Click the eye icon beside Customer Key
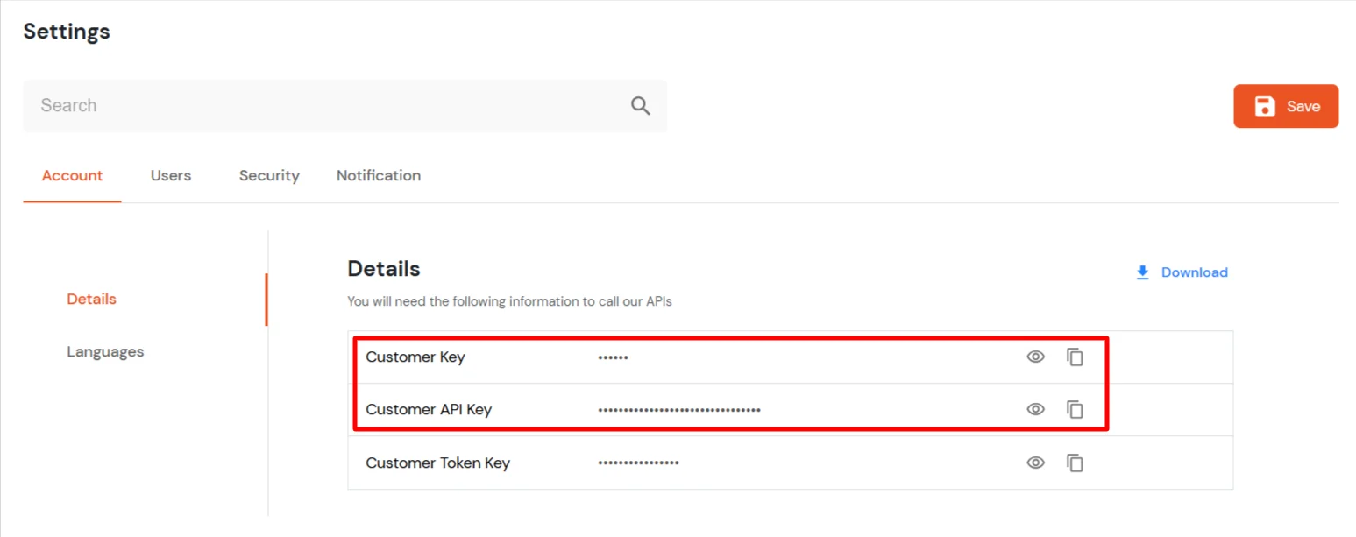Viewport: 1356px width, 537px height. pos(1035,357)
